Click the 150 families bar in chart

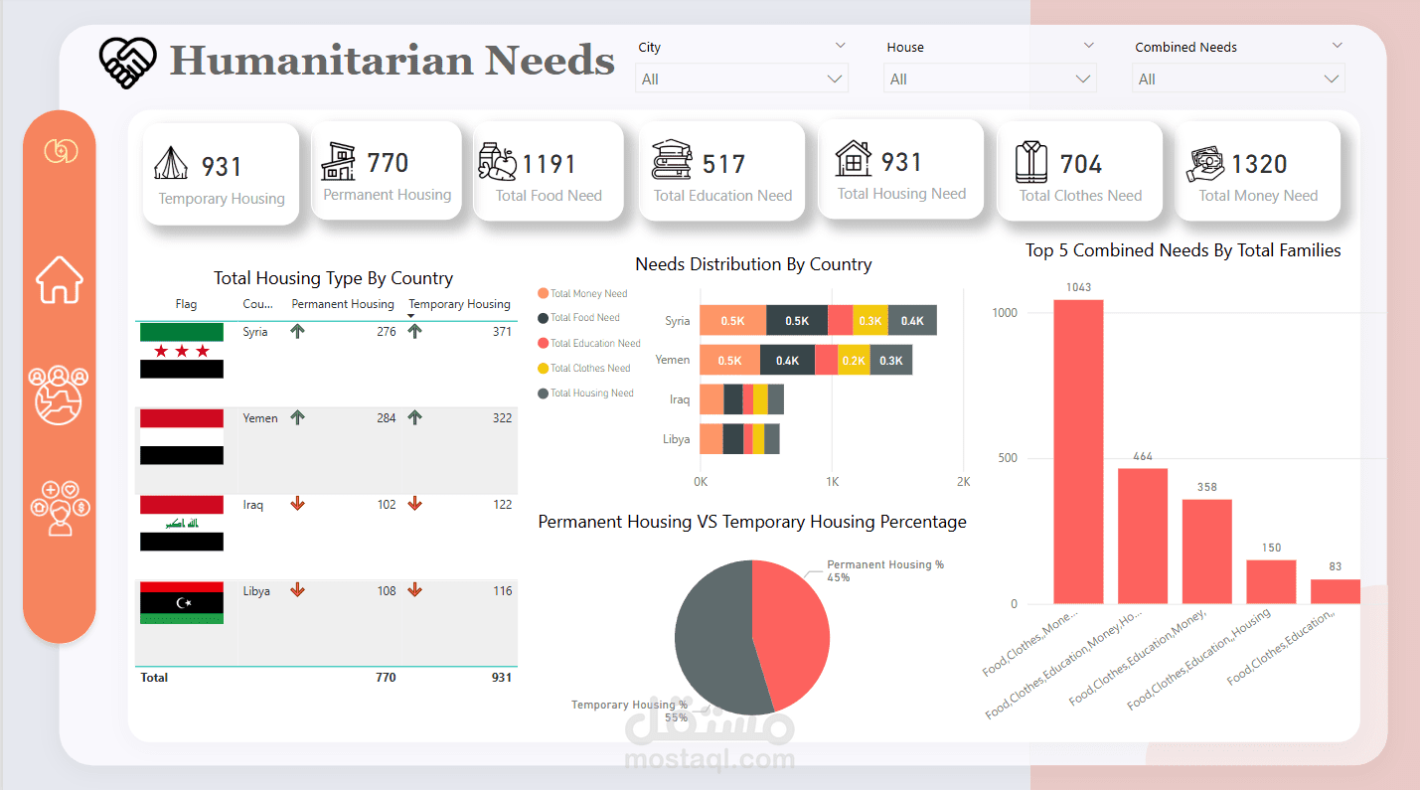(x=1271, y=582)
